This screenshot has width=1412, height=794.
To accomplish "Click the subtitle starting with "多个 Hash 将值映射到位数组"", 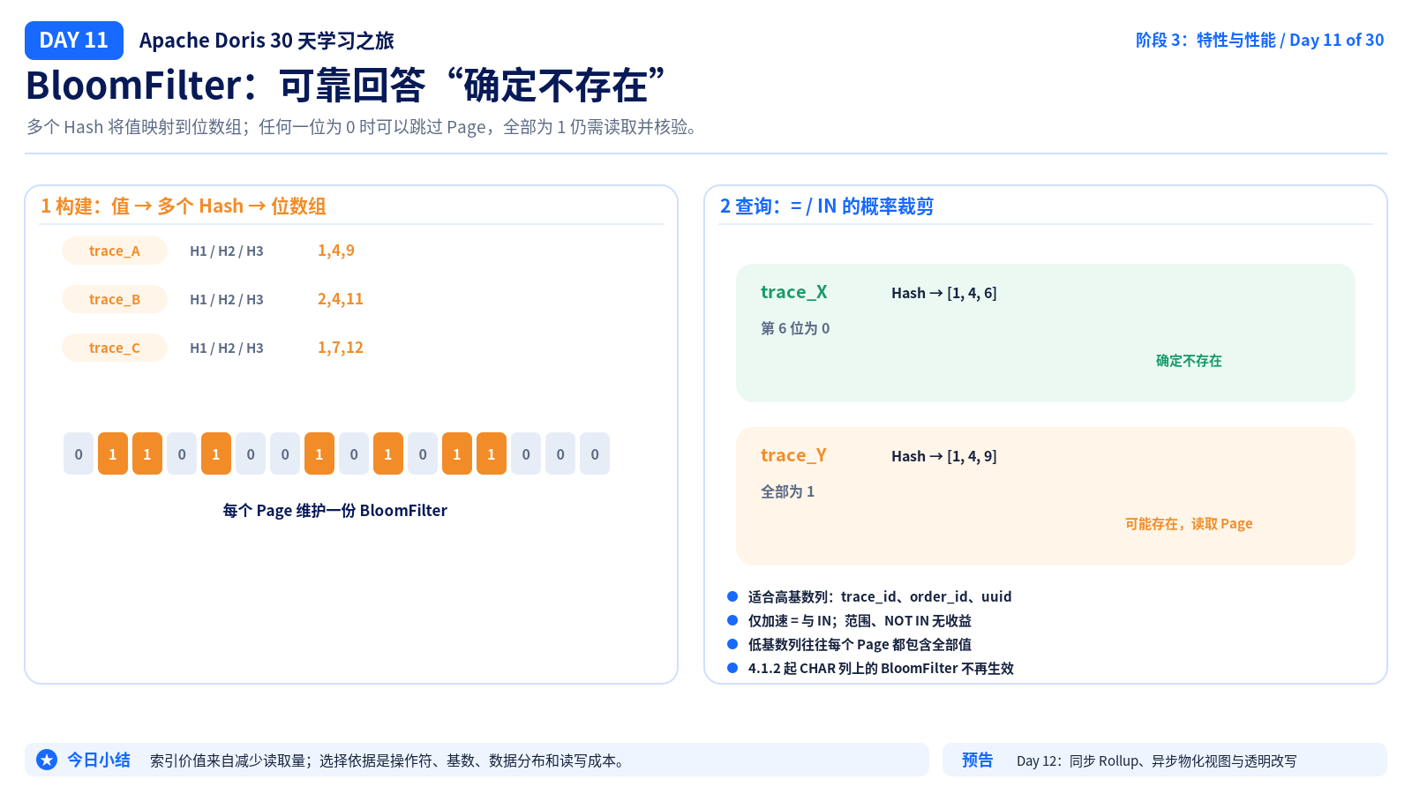I will click(365, 127).
